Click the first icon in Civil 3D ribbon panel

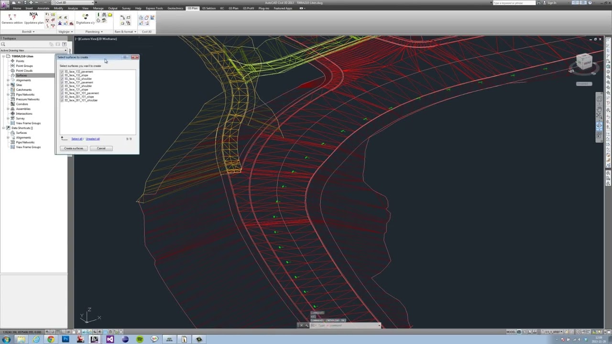point(141,17)
